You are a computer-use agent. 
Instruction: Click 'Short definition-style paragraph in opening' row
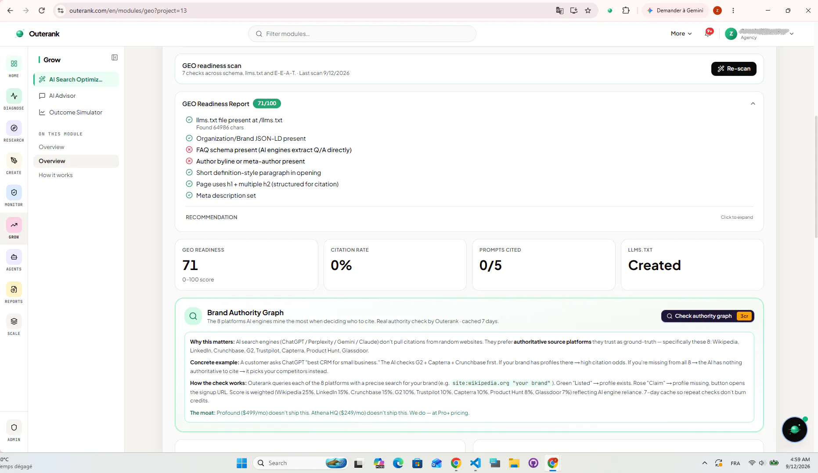click(253, 173)
